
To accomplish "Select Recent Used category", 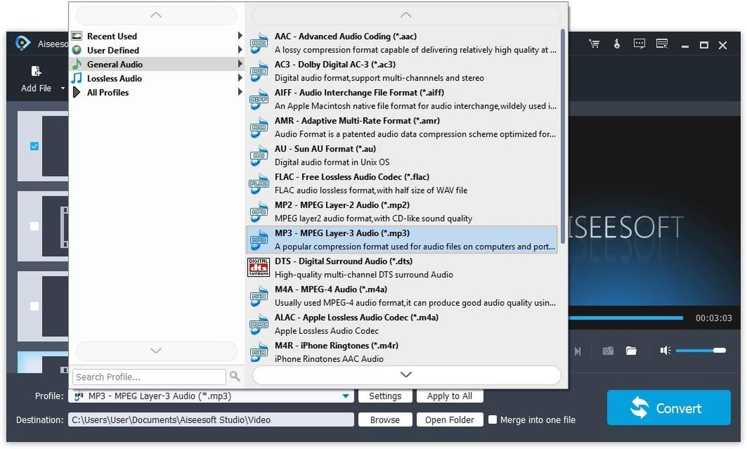I will [x=112, y=36].
